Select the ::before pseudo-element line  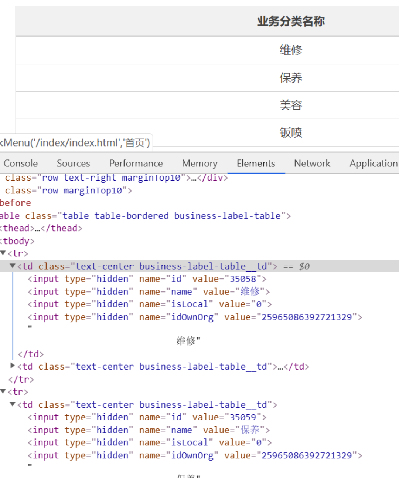[x=16, y=203]
